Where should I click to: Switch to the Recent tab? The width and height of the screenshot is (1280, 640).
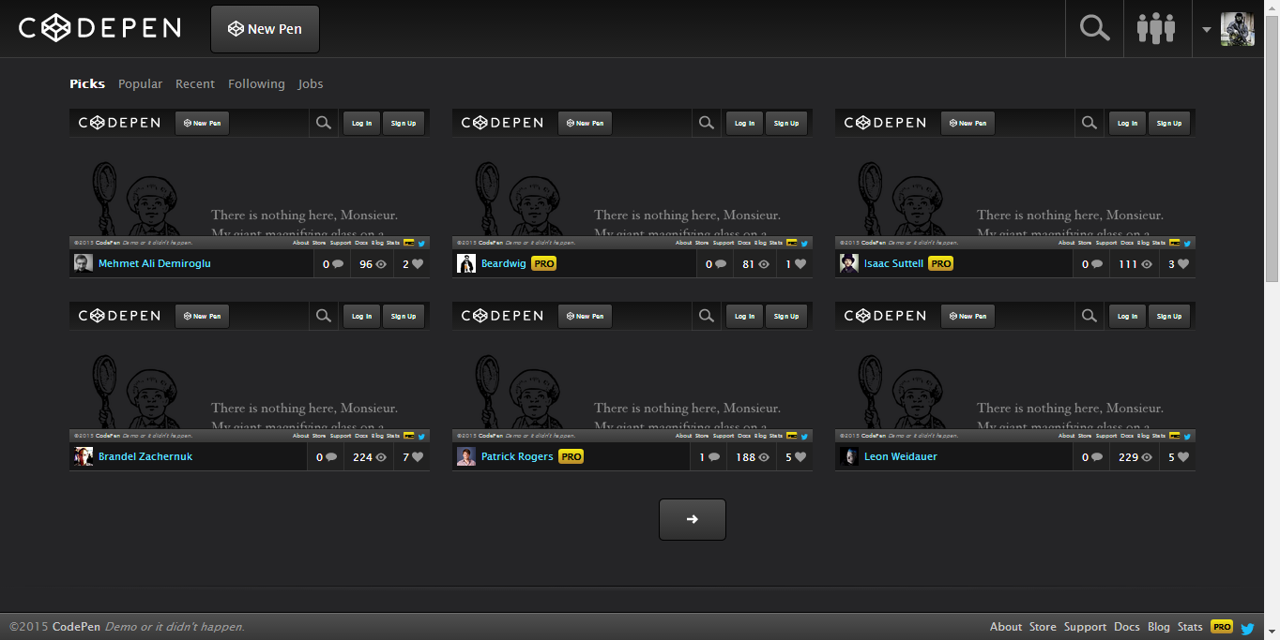195,83
